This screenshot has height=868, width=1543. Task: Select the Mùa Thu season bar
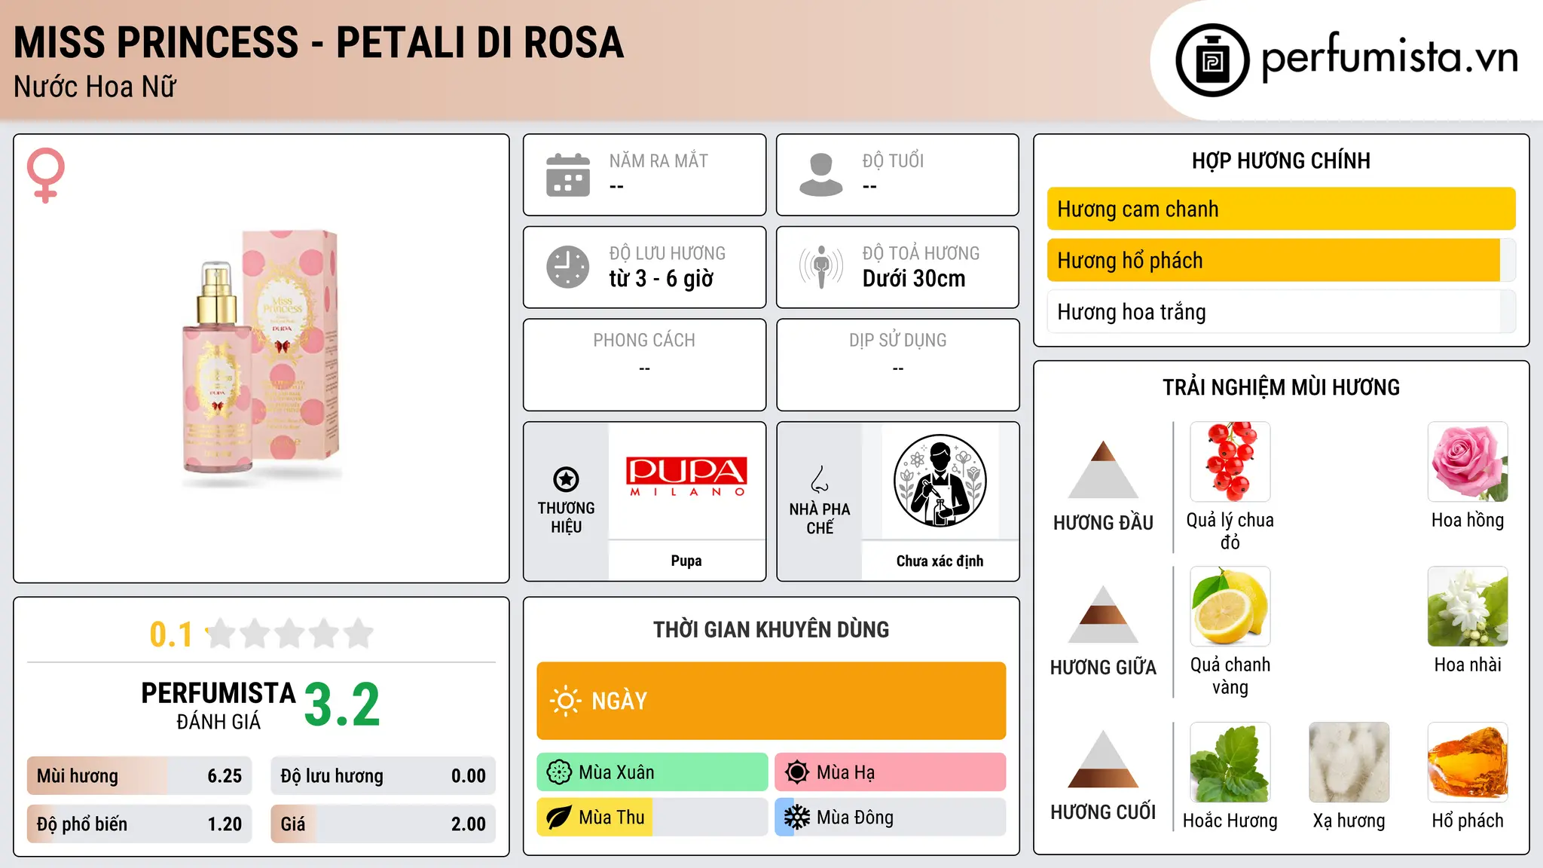[652, 818]
